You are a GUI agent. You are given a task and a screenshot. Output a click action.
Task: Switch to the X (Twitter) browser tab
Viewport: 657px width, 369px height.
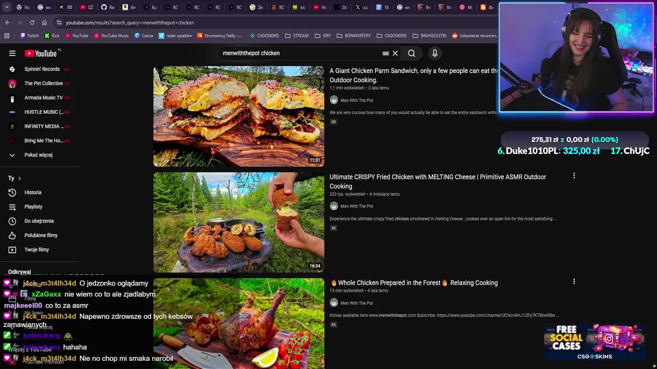click(x=362, y=7)
